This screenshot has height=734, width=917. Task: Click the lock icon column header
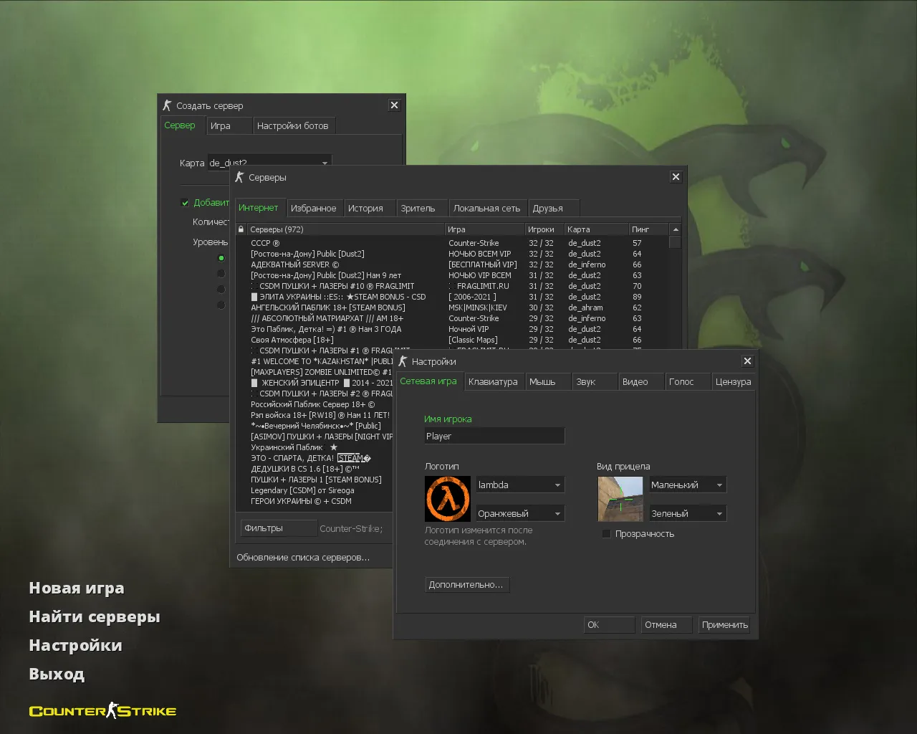coord(241,229)
